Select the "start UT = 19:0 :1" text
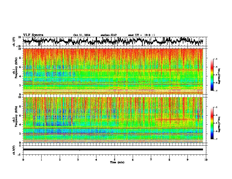This screenshot has height=179, width=232. (141, 35)
